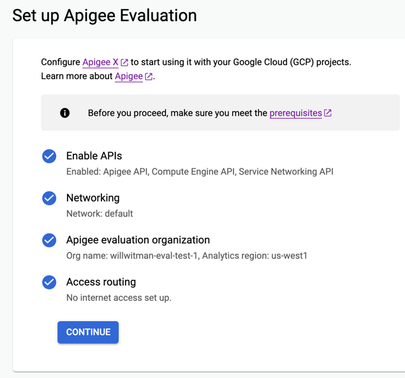This screenshot has width=405, height=378.
Task: Expand the Apigee evaluation organization step
Action: (x=138, y=240)
